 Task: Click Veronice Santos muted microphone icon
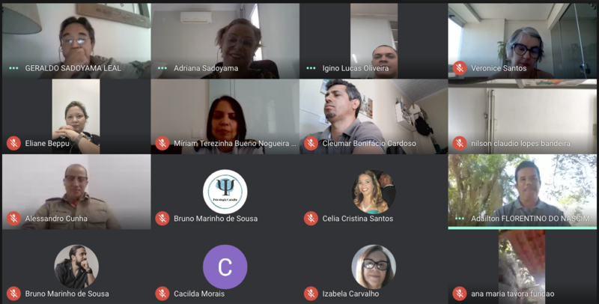(x=460, y=68)
